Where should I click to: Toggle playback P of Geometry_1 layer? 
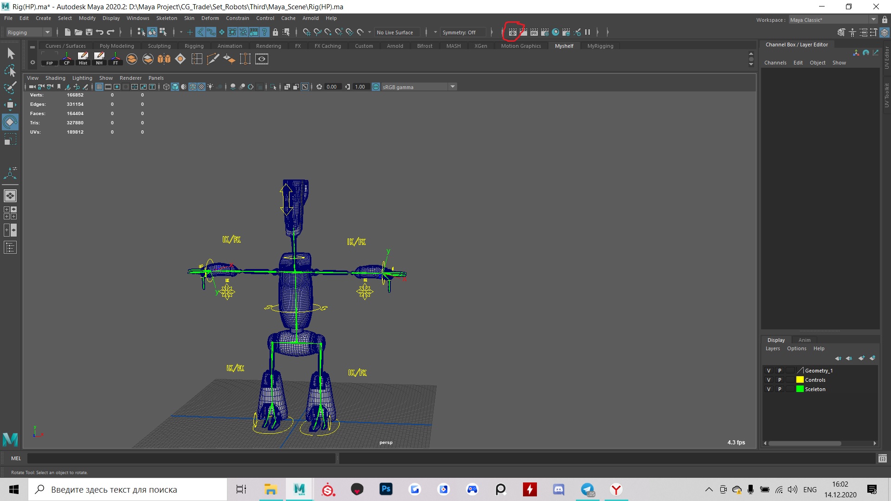pos(780,371)
